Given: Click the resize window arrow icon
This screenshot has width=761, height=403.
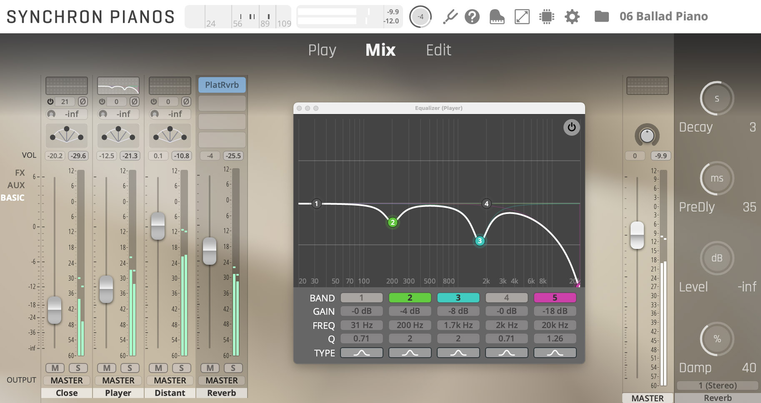Looking at the screenshot, I should (522, 17).
